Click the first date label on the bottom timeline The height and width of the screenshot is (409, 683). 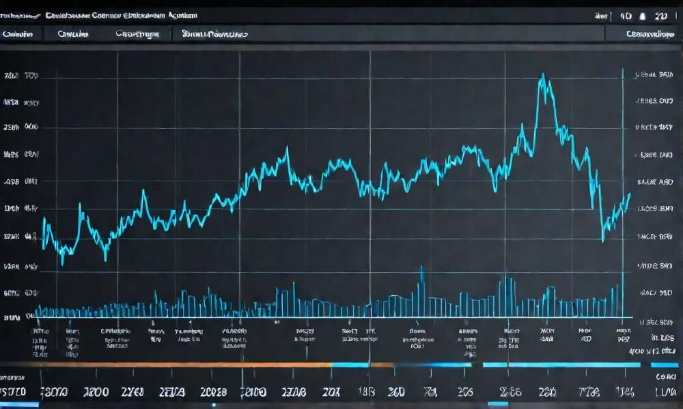coord(14,392)
